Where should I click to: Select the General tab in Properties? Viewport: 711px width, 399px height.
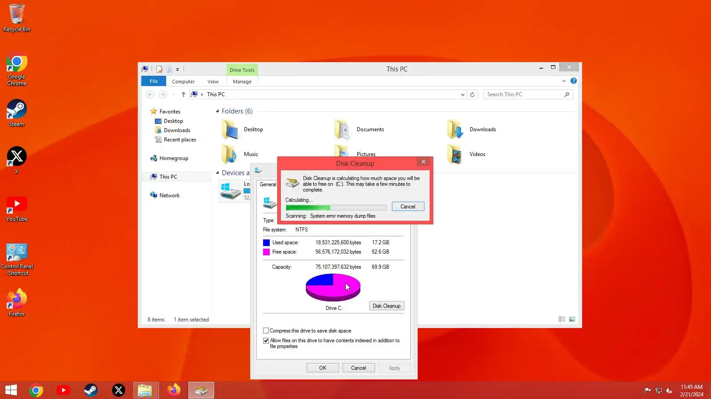pyautogui.click(x=268, y=184)
